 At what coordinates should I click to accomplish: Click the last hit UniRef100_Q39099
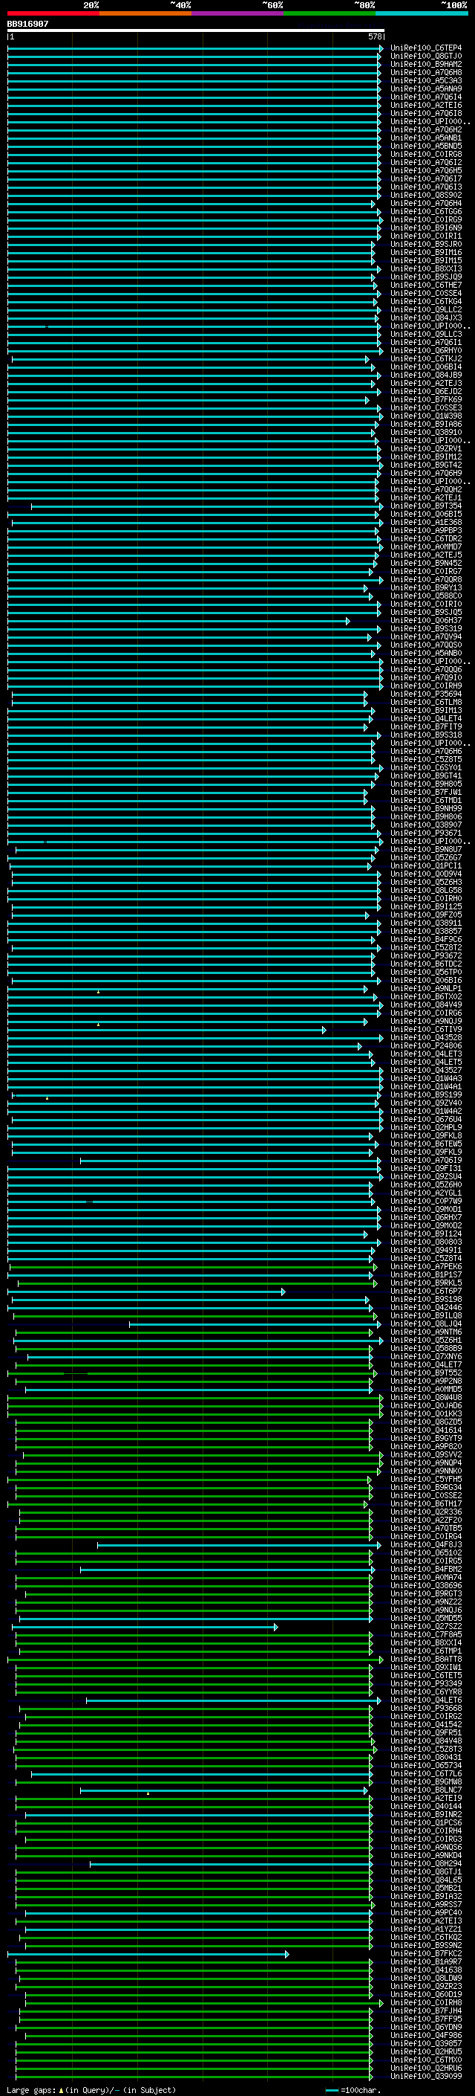[425, 2077]
